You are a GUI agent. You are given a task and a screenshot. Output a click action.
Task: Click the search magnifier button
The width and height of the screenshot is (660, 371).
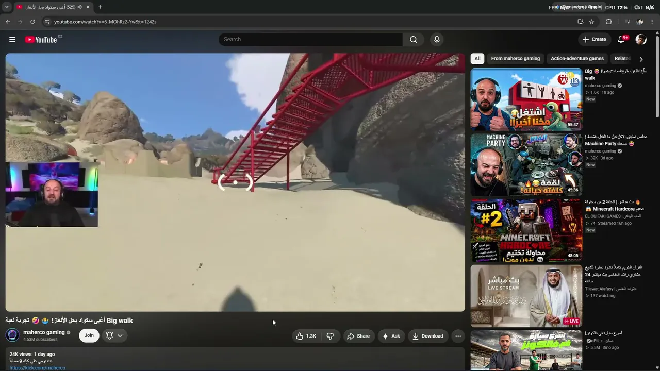click(414, 40)
